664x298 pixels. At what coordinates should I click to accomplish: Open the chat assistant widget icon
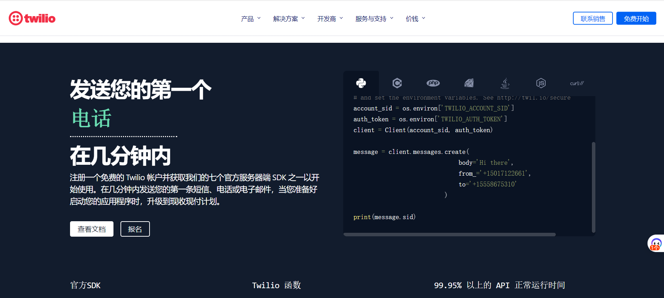click(656, 243)
